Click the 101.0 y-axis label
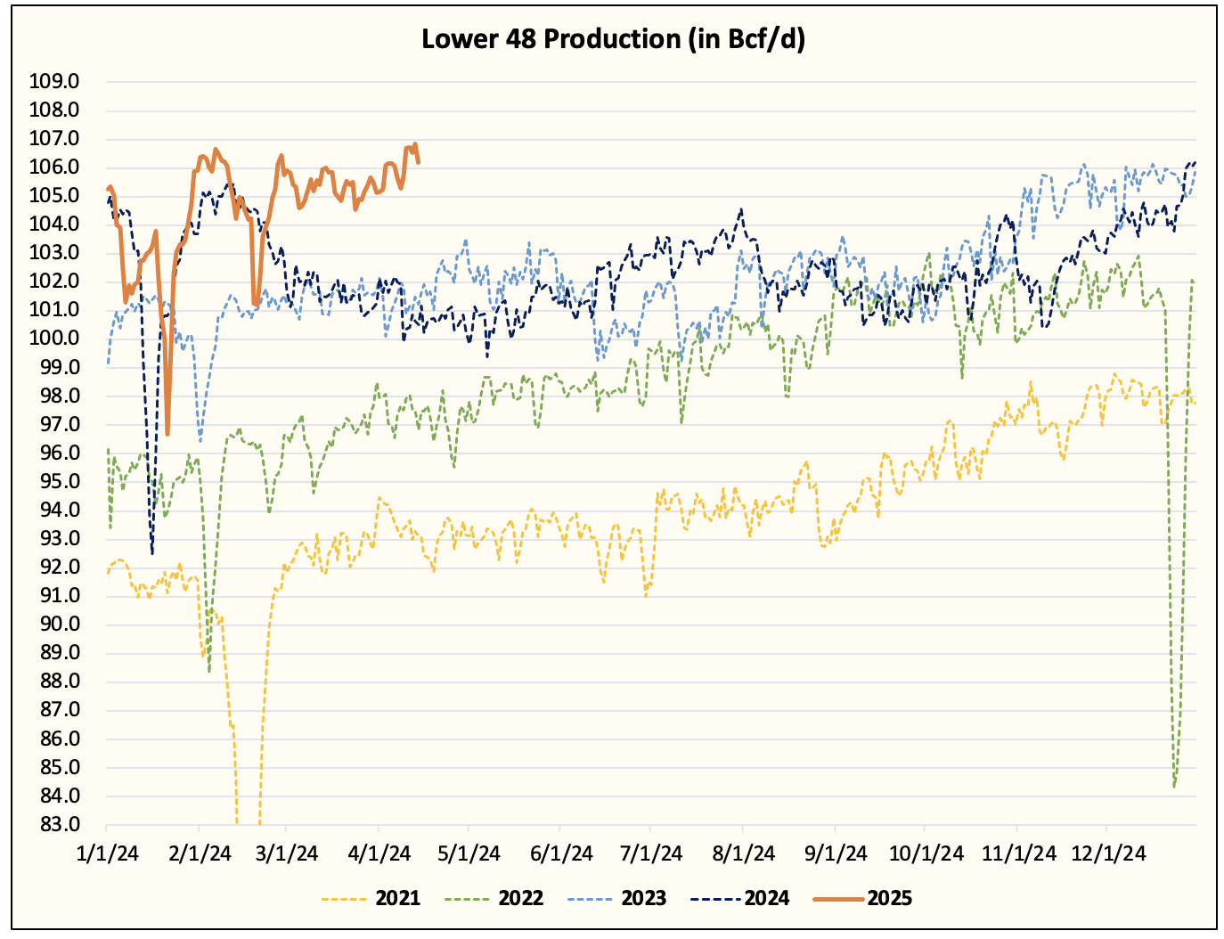Screen dimensions: 1224x939 54,309
